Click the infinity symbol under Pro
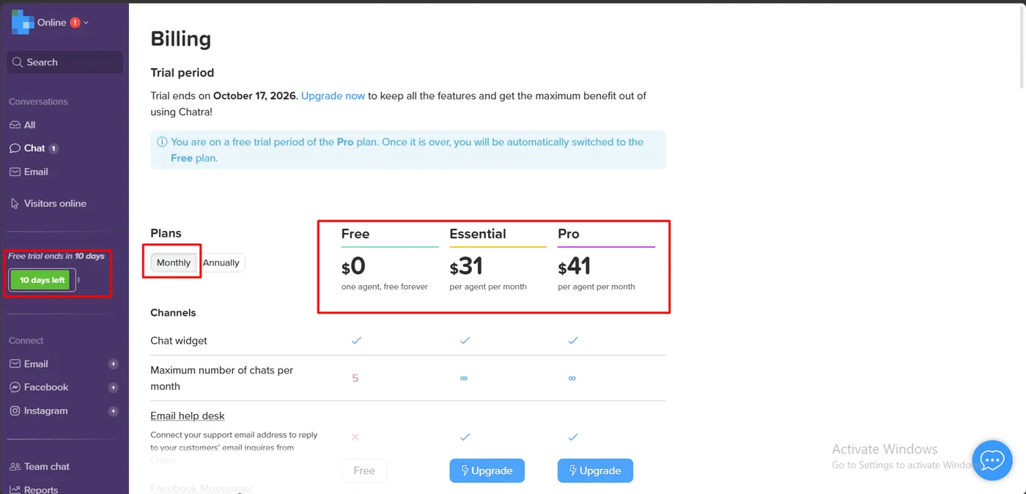The height and width of the screenshot is (494, 1026). [572, 378]
